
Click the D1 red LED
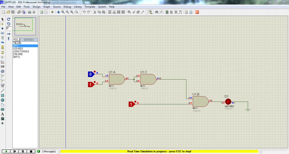[x=228, y=102]
